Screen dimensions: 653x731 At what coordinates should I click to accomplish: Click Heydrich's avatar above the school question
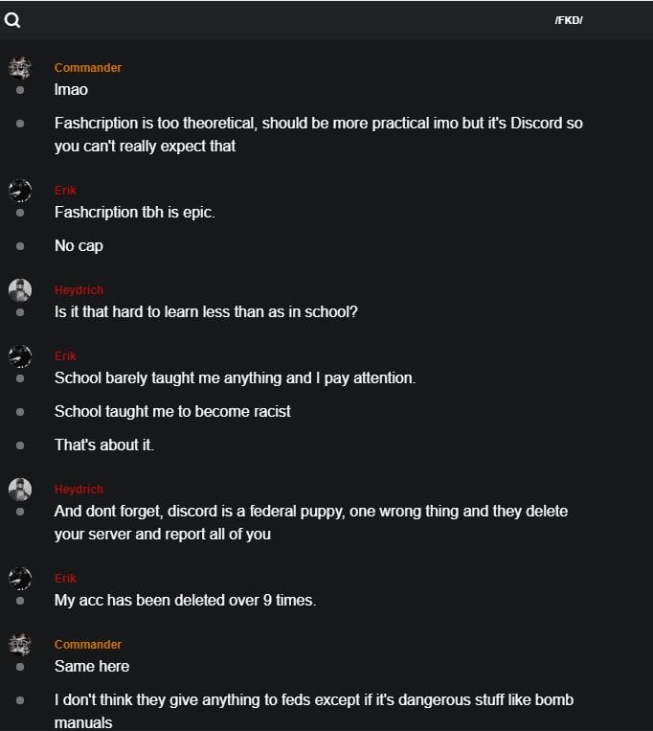20,290
